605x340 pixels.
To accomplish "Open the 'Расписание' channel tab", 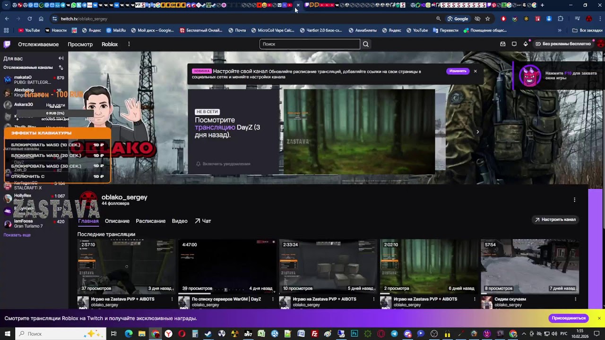I will coord(151,221).
